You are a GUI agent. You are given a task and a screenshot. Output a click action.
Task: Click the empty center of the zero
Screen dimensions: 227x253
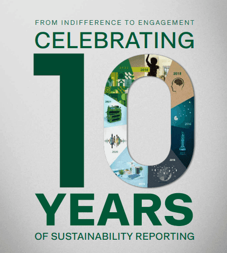pos(149,121)
